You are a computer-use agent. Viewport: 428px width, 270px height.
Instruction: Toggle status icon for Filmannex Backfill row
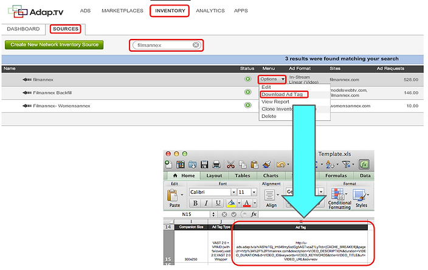pos(248,92)
